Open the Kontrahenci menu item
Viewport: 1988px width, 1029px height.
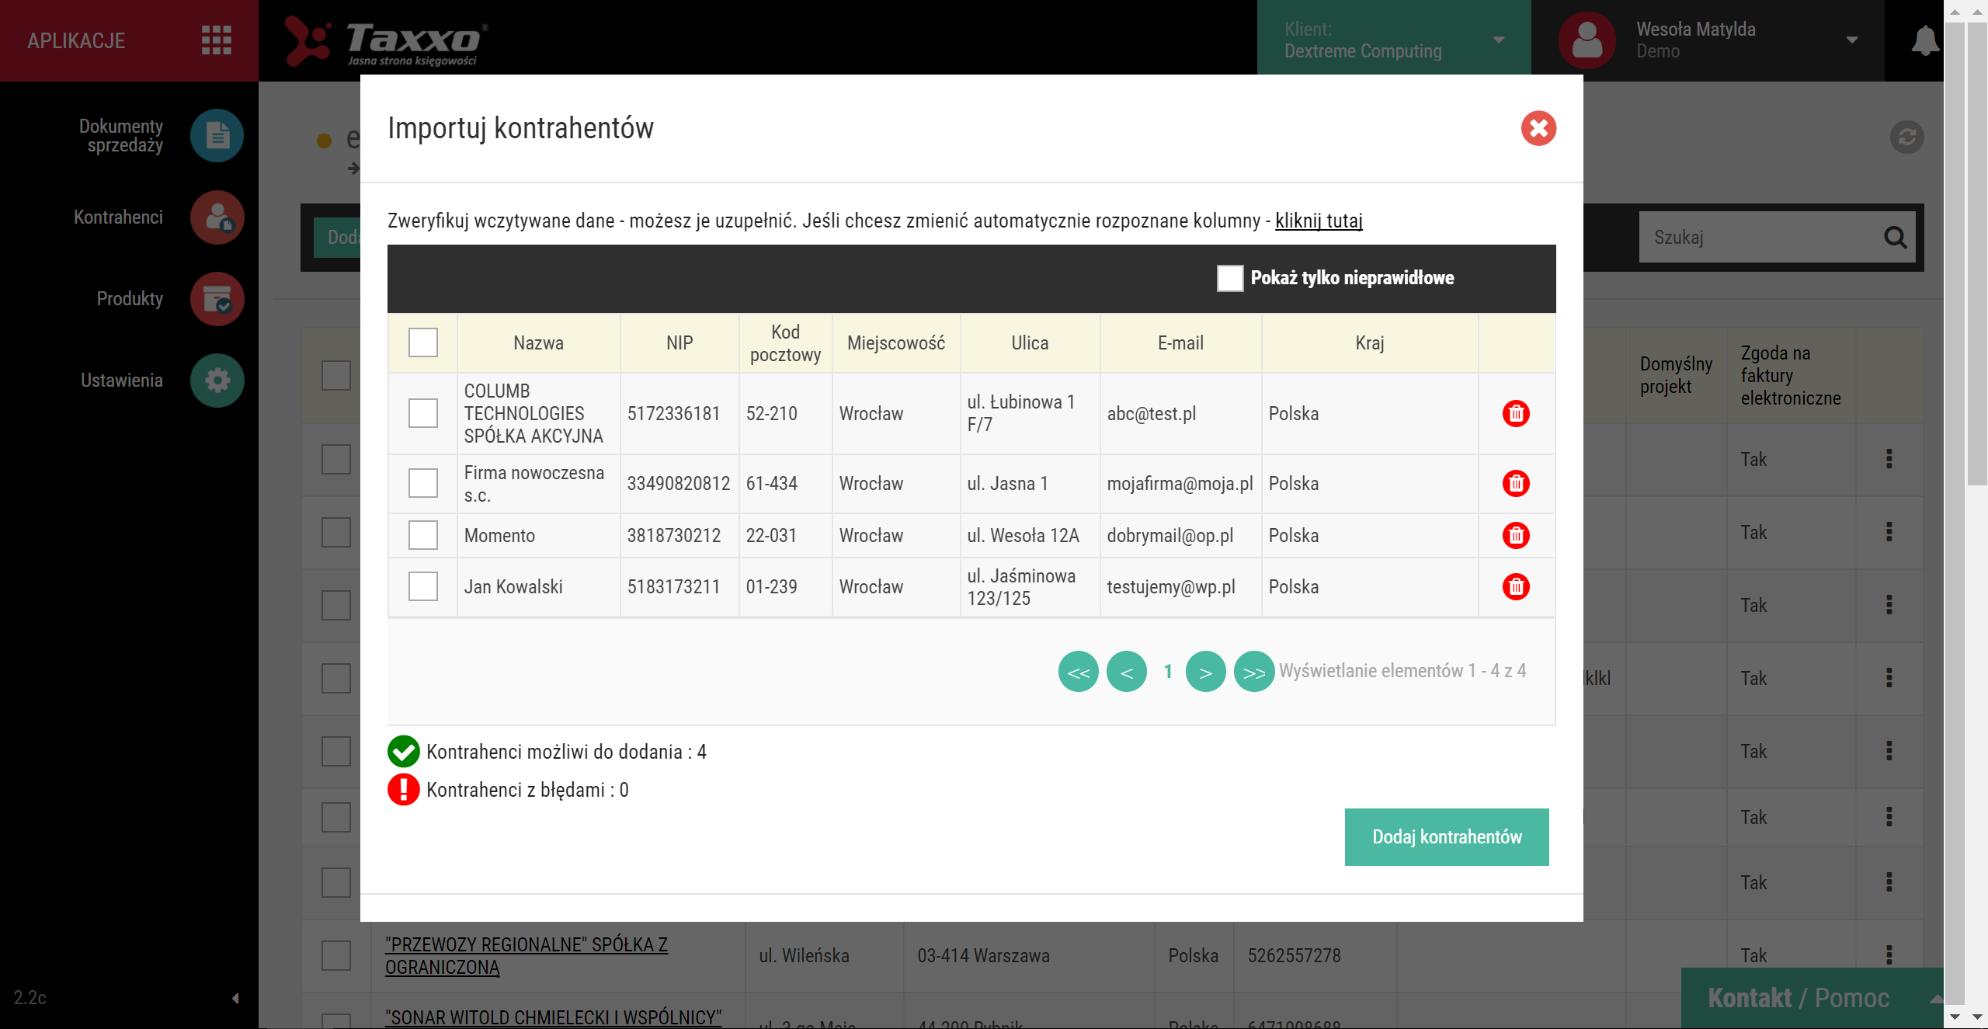coord(119,217)
